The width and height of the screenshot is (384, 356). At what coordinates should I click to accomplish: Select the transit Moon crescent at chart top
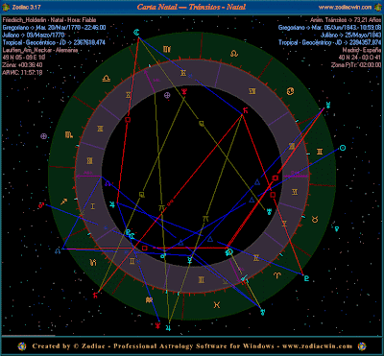[x=137, y=32]
